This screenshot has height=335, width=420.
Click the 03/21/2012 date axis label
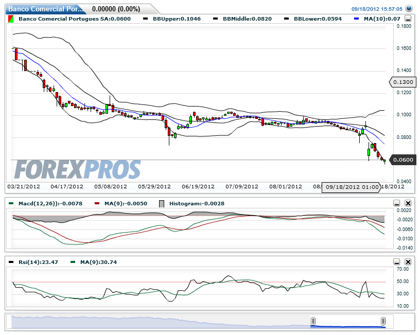[24, 186]
